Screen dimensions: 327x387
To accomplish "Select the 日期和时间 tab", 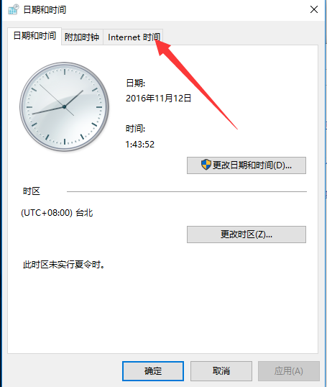I will coord(34,36).
